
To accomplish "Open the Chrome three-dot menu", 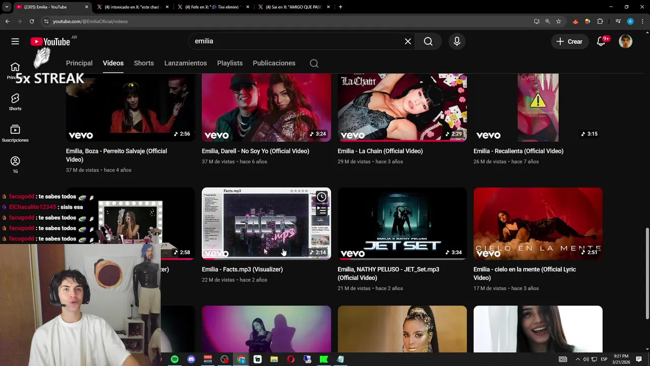I will click(x=642, y=21).
